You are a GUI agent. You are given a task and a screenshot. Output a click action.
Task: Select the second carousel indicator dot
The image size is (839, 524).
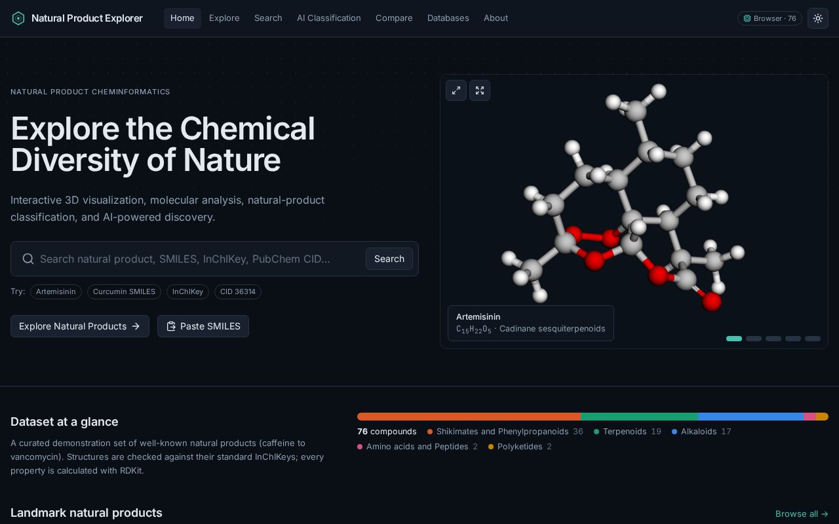(x=754, y=339)
